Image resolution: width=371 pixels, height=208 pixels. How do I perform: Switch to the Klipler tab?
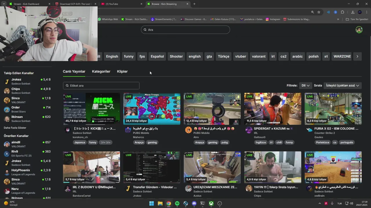pyautogui.click(x=122, y=71)
